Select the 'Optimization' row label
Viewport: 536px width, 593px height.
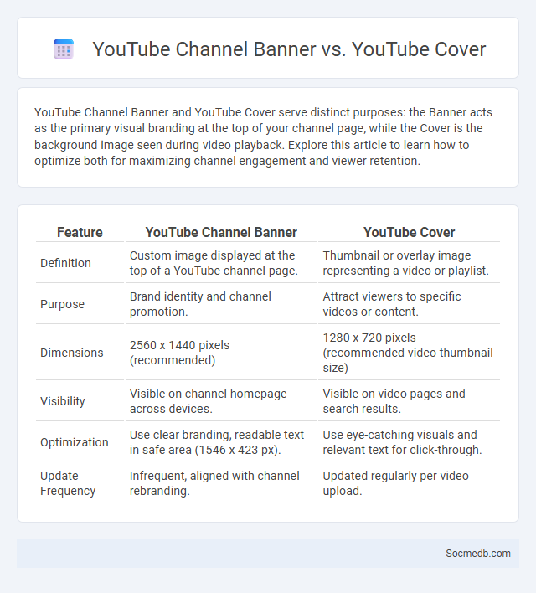[75, 442]
